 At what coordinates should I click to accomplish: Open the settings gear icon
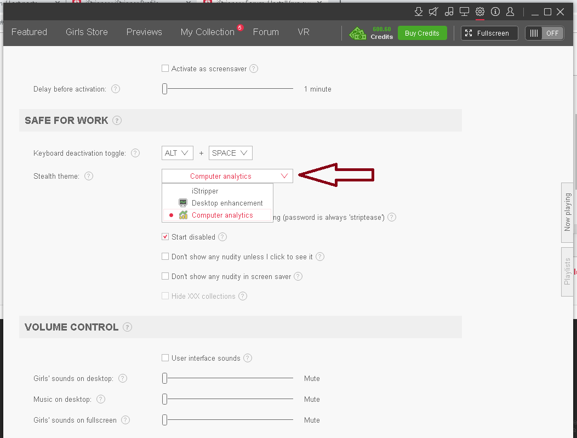coord(480,12)
